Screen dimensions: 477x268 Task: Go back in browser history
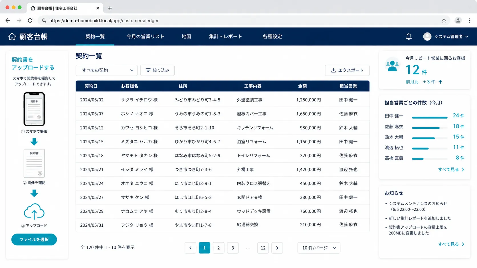(8, 21)
